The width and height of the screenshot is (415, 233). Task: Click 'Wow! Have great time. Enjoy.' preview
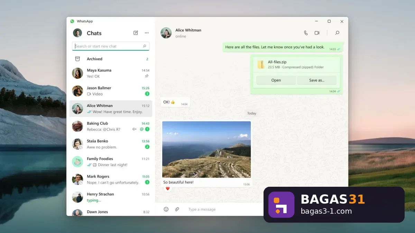pos(118,112)
